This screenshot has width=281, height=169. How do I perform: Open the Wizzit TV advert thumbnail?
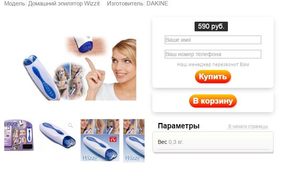tap(100, 140)
